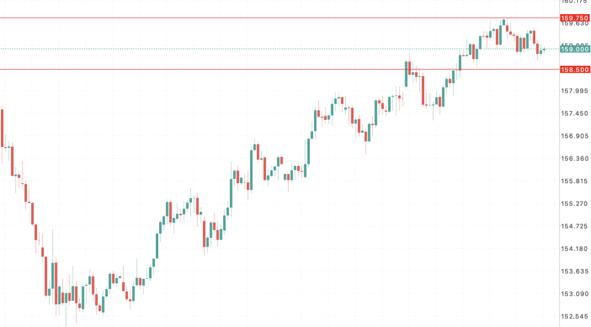Image resolution: width=591 pixels, height=327 pixels.
Task: Click the latest candle at the chart's right end
Action: (x=544, y=50)
